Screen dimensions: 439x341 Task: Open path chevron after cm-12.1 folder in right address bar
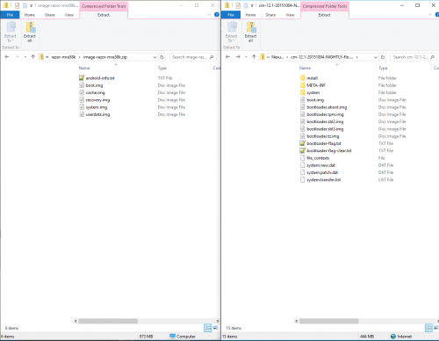[x=357, y=57]
